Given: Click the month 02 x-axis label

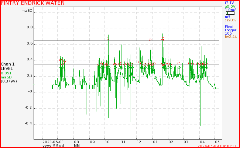Looking at the screenshot, I should click(x=171, y=142).
